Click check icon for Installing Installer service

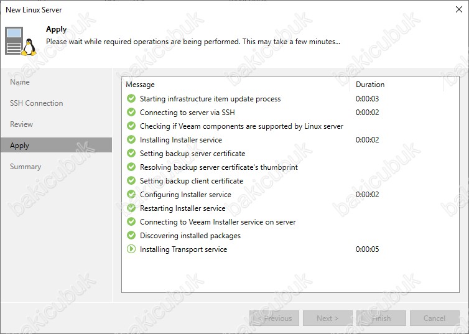point(131,140)
